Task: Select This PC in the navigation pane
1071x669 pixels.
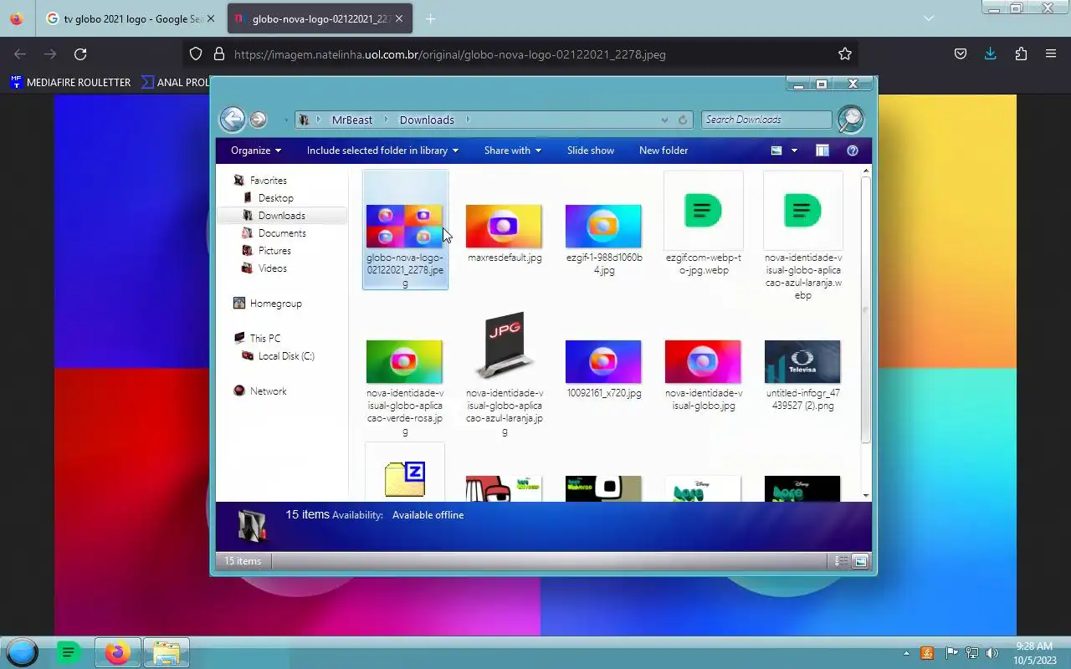Action: pyautogui.click(x=264, y=339)
